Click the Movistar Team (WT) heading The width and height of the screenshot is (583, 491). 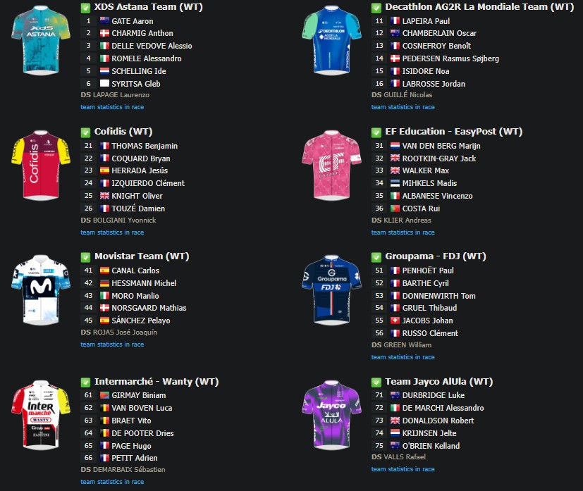tap(142, 256)
